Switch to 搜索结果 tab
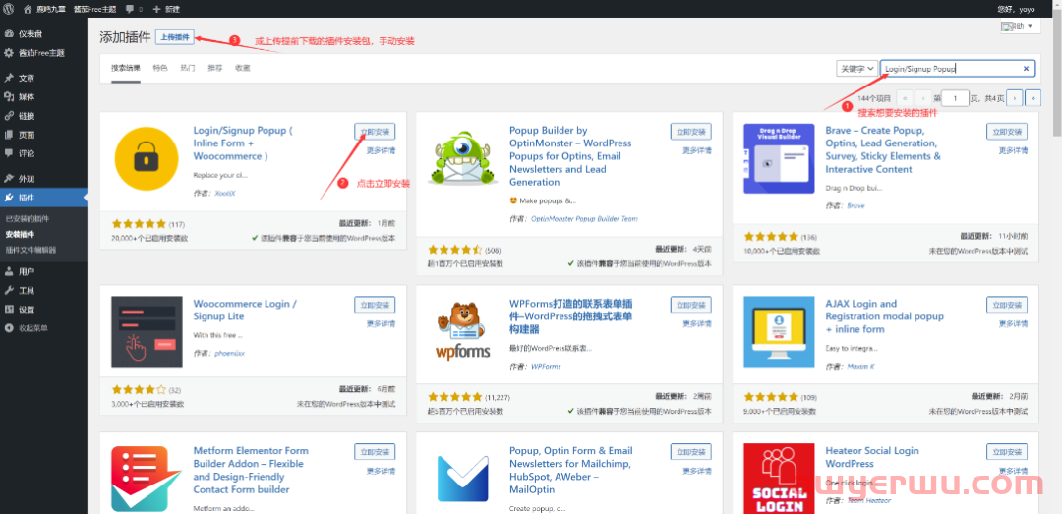This screenshot has width=1062, height=514. click(126, 69)
